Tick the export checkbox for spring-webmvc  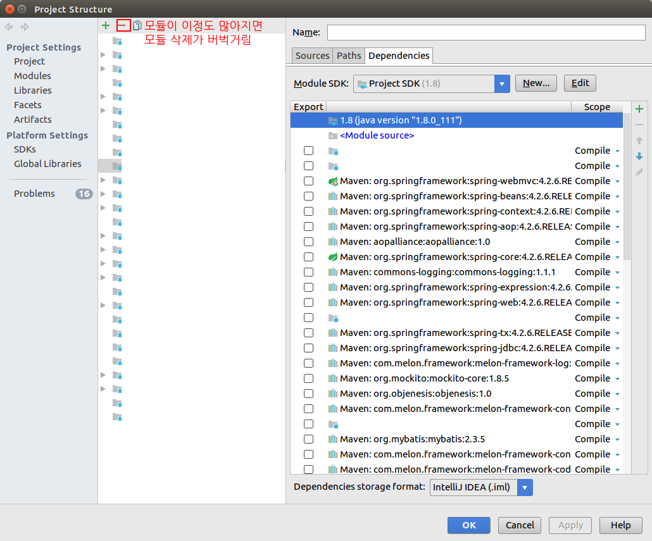tap(308, 181)
